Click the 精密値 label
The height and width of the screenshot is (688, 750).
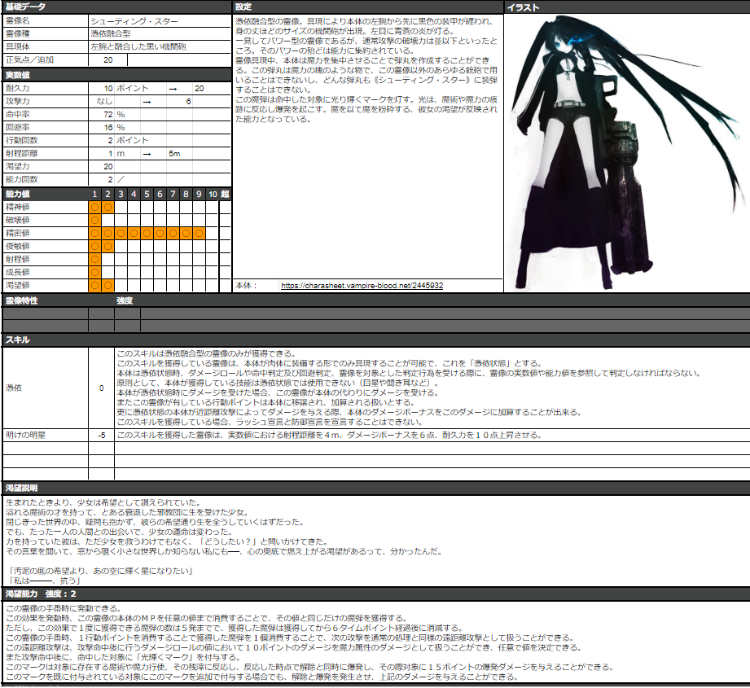click(x=17, y=234)
